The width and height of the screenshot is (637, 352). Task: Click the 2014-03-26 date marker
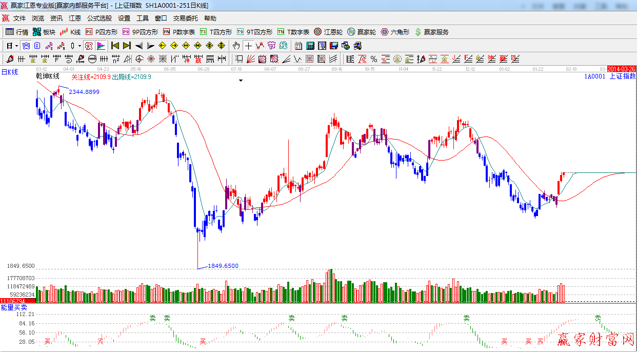pyautogui.click(x=621, y=69)
